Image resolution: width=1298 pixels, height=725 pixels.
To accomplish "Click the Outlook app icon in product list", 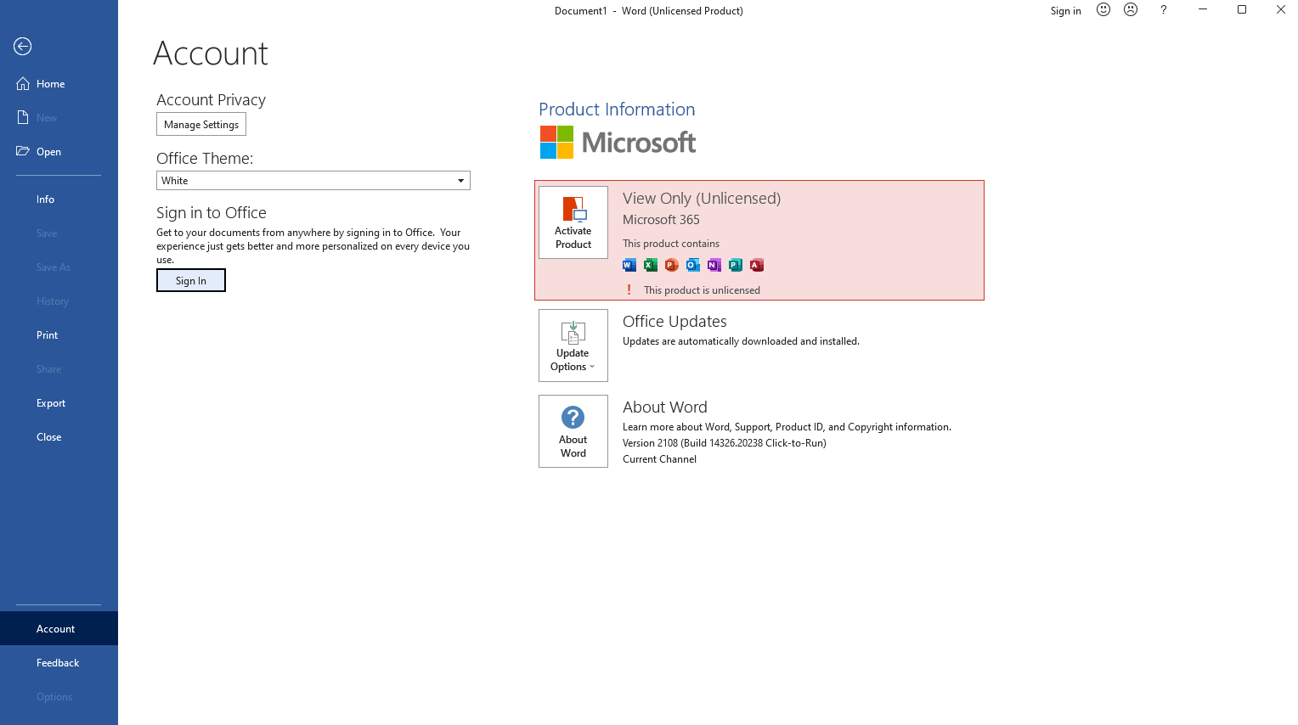I will [693, 265].
